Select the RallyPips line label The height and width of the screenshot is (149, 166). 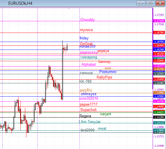coord(104,77)
